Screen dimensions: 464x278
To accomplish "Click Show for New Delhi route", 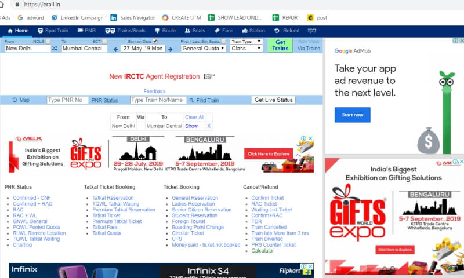I will 191,126.
